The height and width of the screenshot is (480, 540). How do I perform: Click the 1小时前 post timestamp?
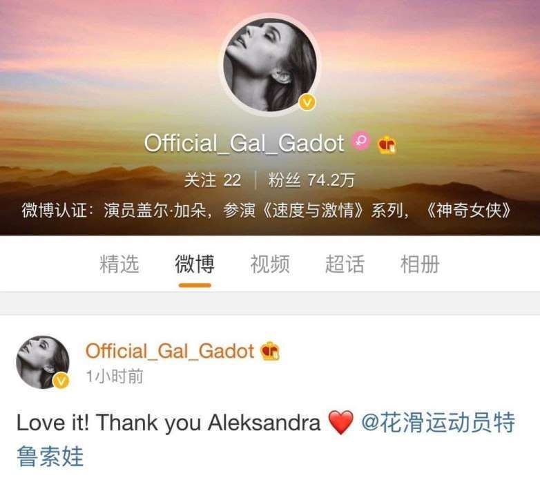[115, 376]
